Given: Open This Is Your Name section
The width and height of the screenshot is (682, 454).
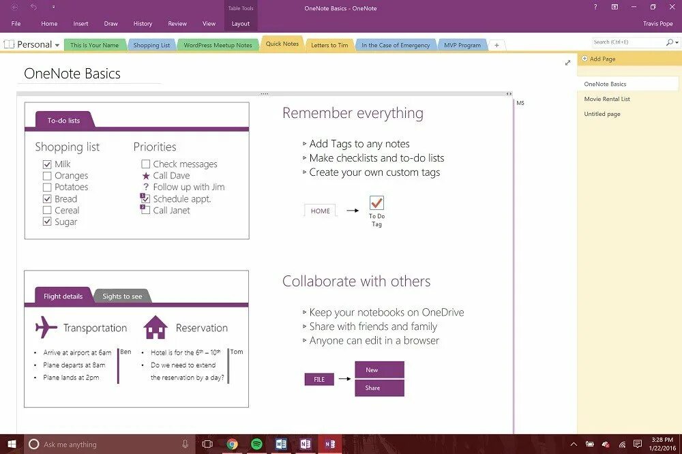Looking at the screenshot, I should click(94, 45).
